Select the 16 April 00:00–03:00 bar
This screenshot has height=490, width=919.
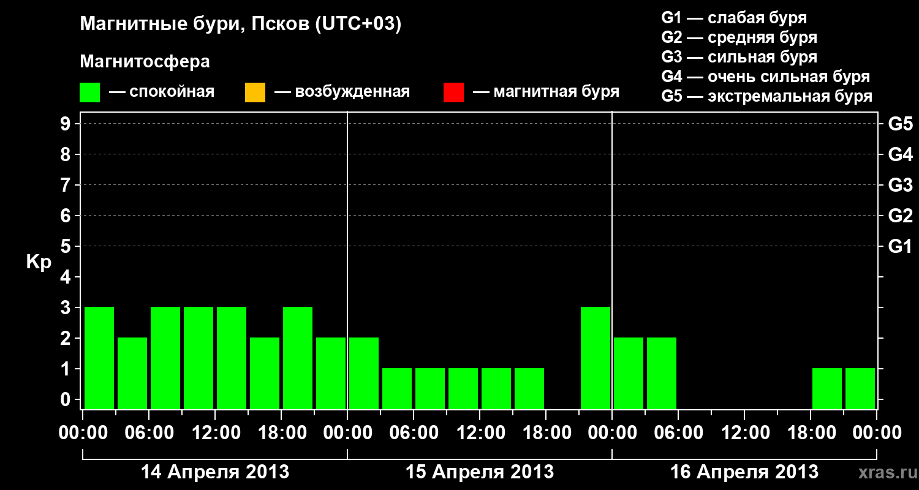coord(629,373)
